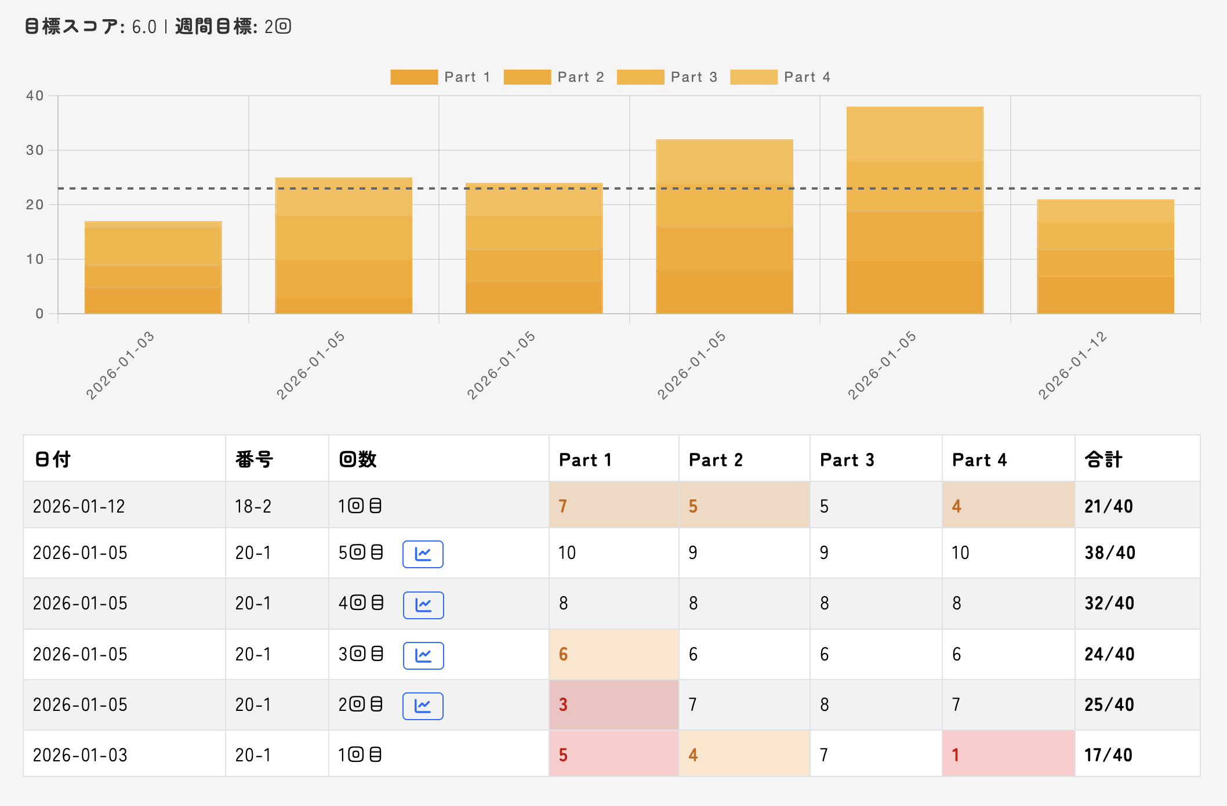
Task: Click the 38/40 total score cell
Action: click(x=1109, y=553)
